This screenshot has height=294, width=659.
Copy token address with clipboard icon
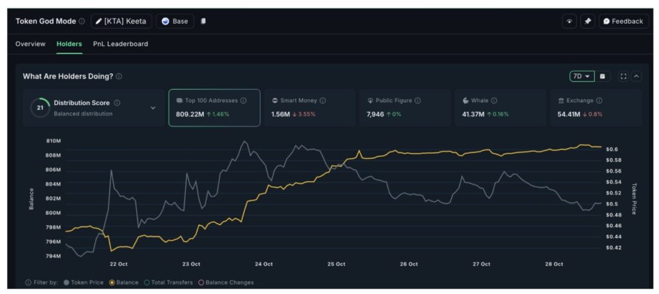[203, 21]
